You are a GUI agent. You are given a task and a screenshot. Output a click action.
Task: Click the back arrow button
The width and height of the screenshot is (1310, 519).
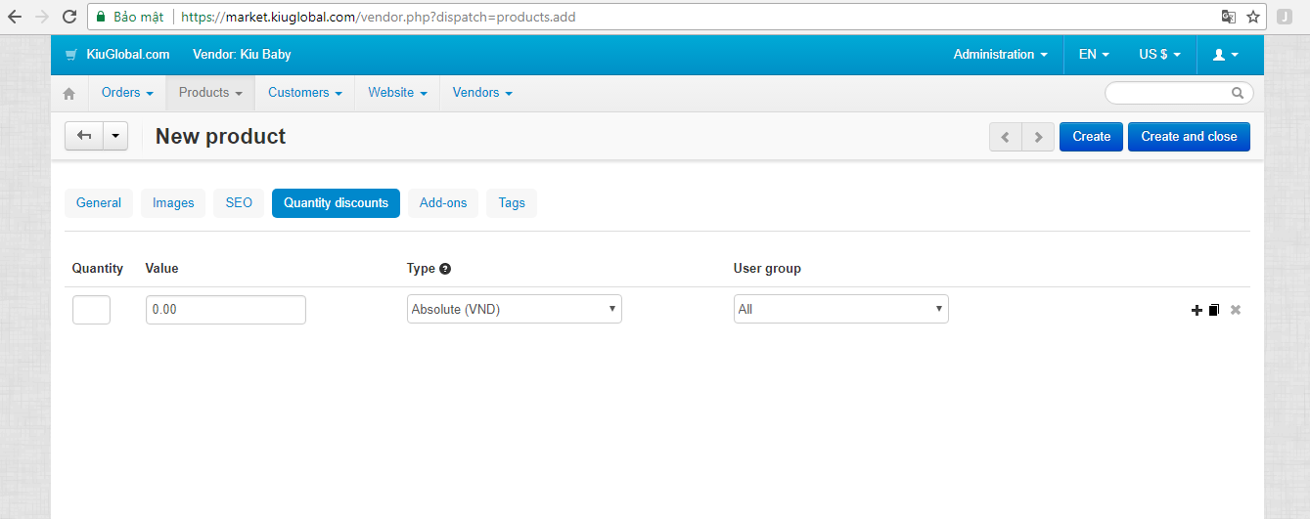point(84,136)
